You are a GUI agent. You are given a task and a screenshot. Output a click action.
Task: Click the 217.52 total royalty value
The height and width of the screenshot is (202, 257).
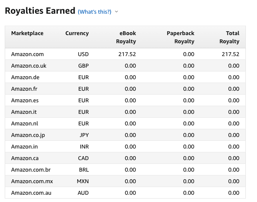point(230,54)
